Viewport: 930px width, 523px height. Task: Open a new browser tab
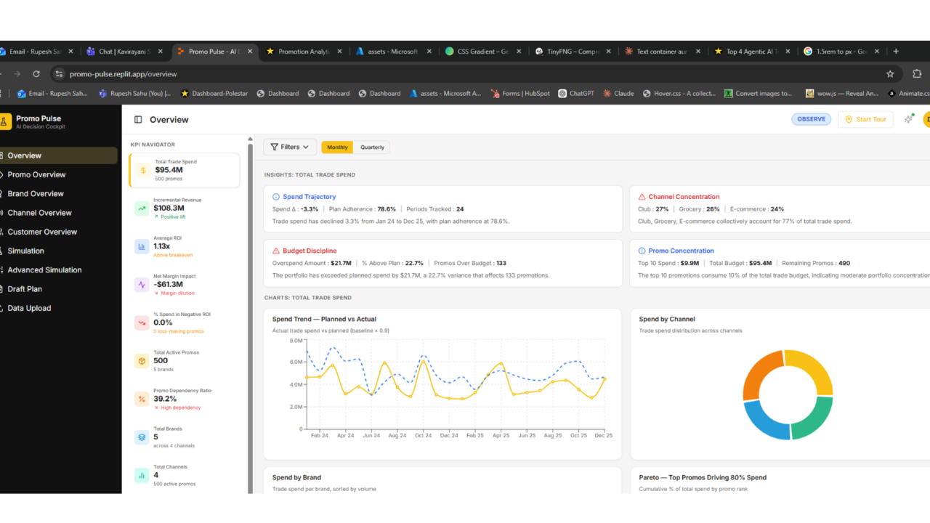[896, 52]
